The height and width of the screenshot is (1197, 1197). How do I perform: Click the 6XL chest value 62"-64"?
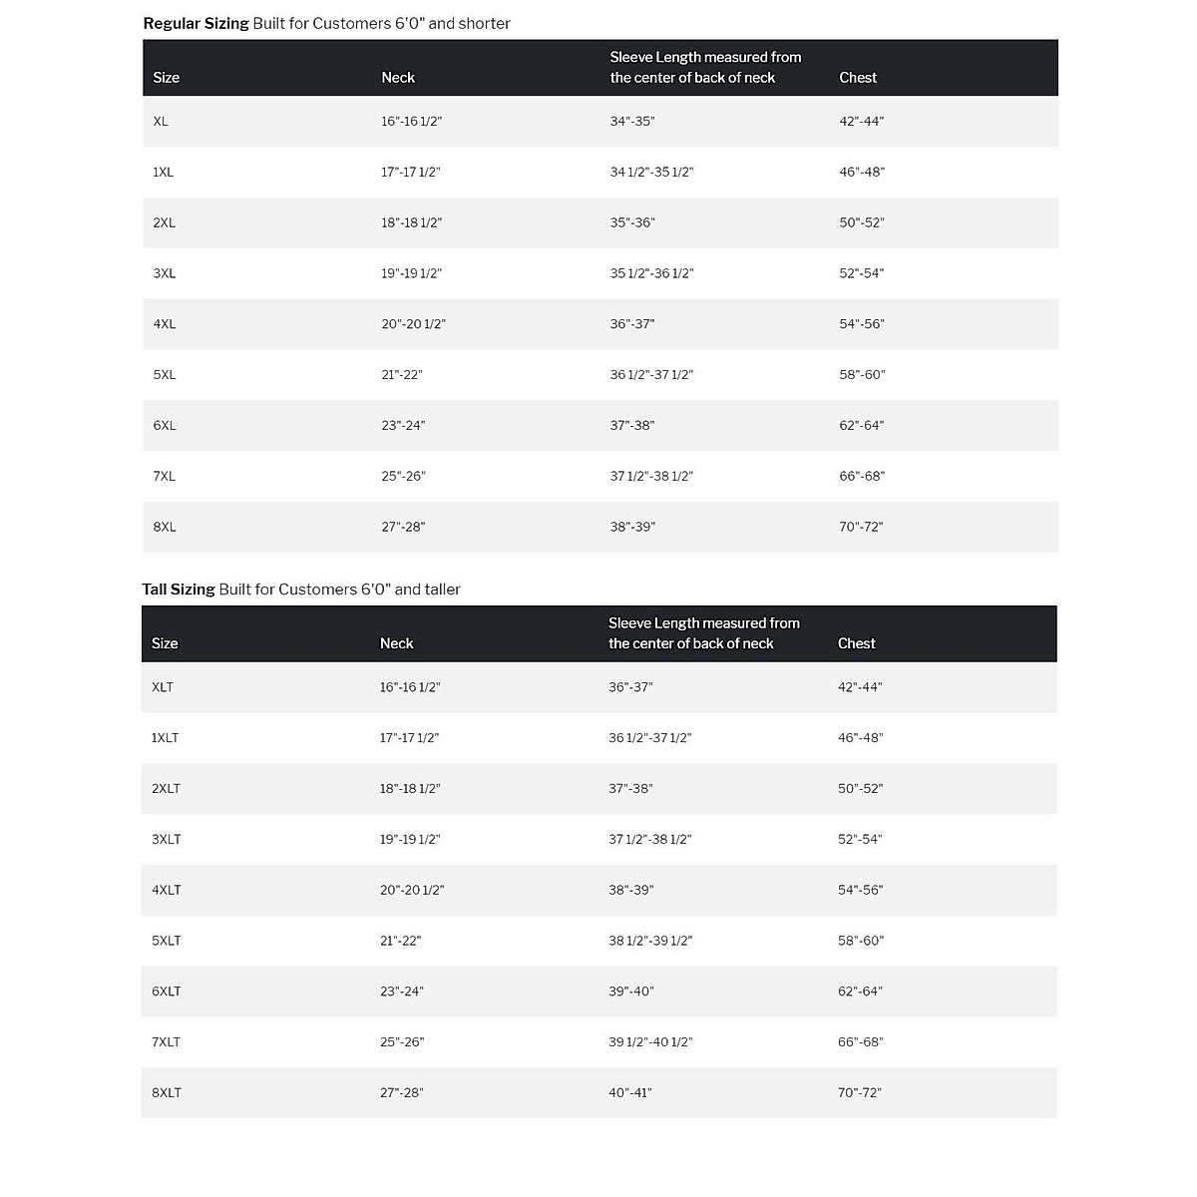(862, 425)
